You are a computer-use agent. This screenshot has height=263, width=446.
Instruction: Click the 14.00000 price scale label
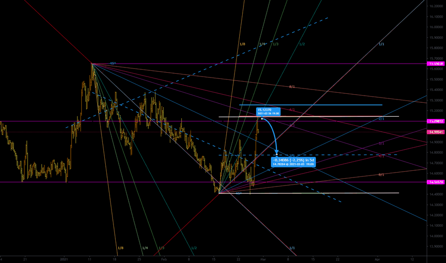[x=436, y=236]
